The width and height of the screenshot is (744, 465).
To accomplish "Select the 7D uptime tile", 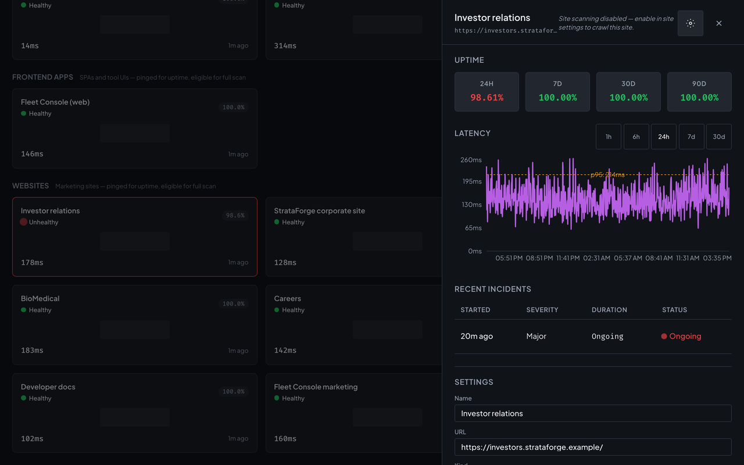I will point(557,92).
